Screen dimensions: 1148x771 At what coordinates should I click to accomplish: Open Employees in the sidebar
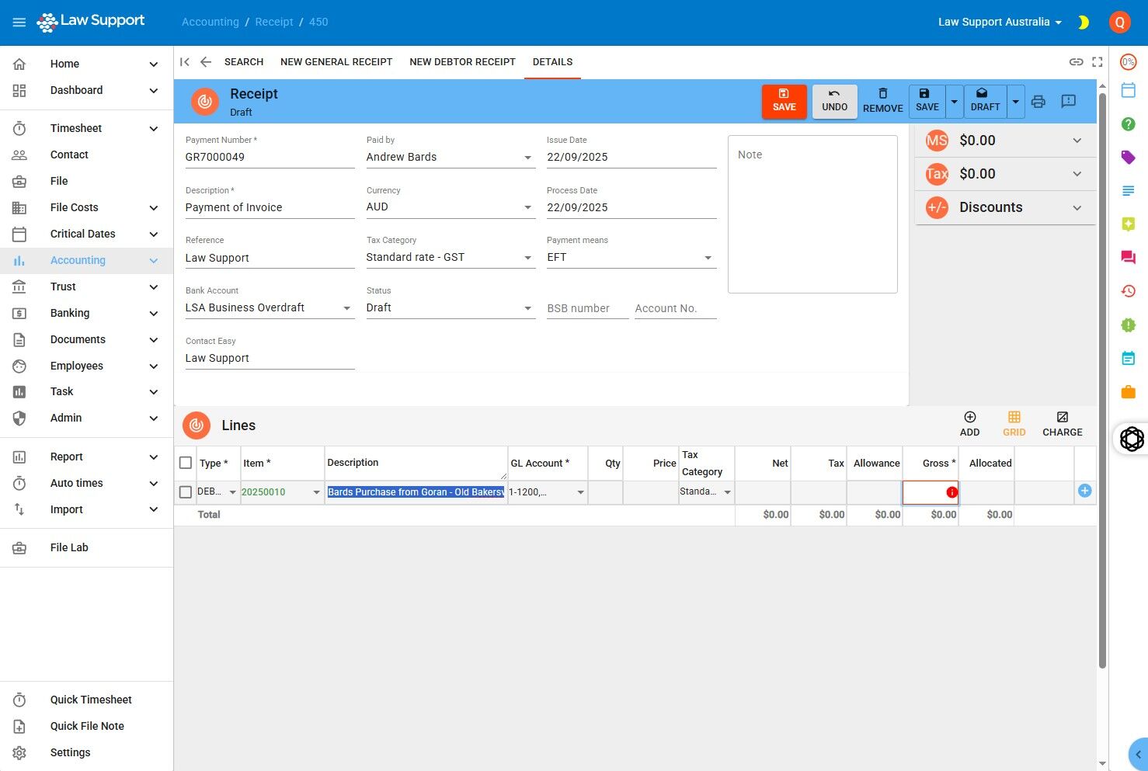pyautogui.click(x=87, y=366)
